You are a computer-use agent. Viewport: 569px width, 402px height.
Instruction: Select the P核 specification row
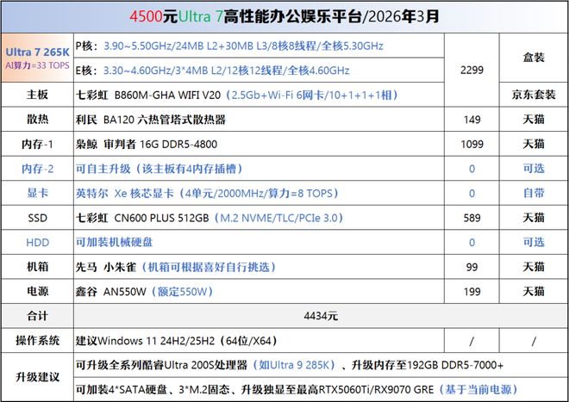[259, 46]
